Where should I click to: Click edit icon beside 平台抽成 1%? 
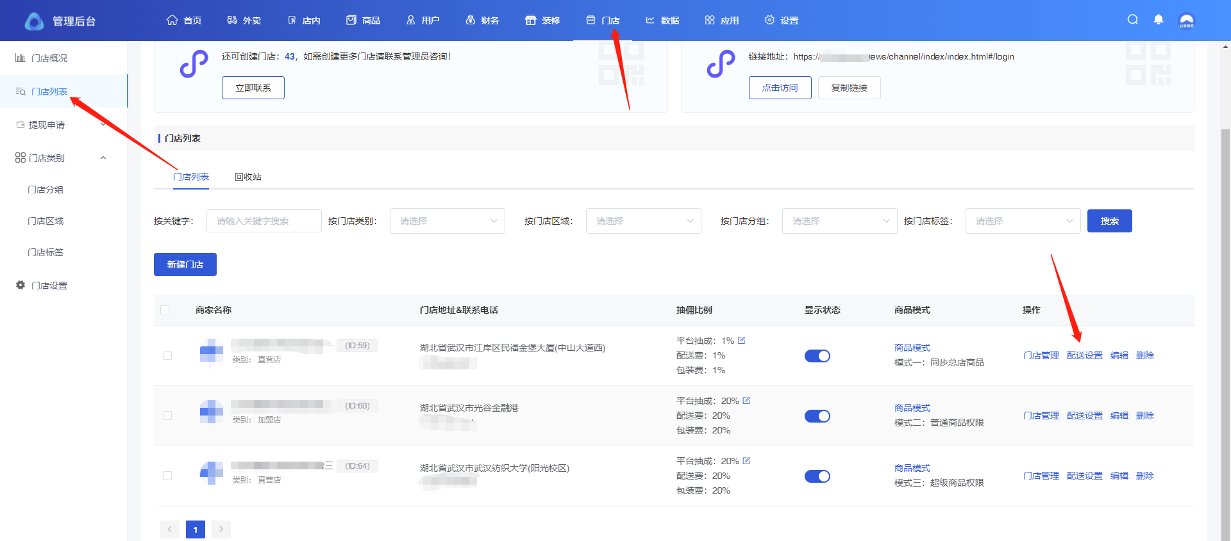pyautogui.click(x=742, y=341)
